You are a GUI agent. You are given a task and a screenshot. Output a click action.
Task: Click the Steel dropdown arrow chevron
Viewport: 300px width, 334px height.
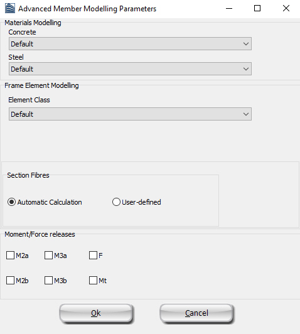coord(246,69)
